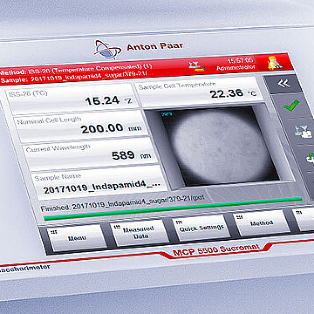Select the Nominal Cell Length field
Viewport: 314px width, 314px height.
coord(80,126)
